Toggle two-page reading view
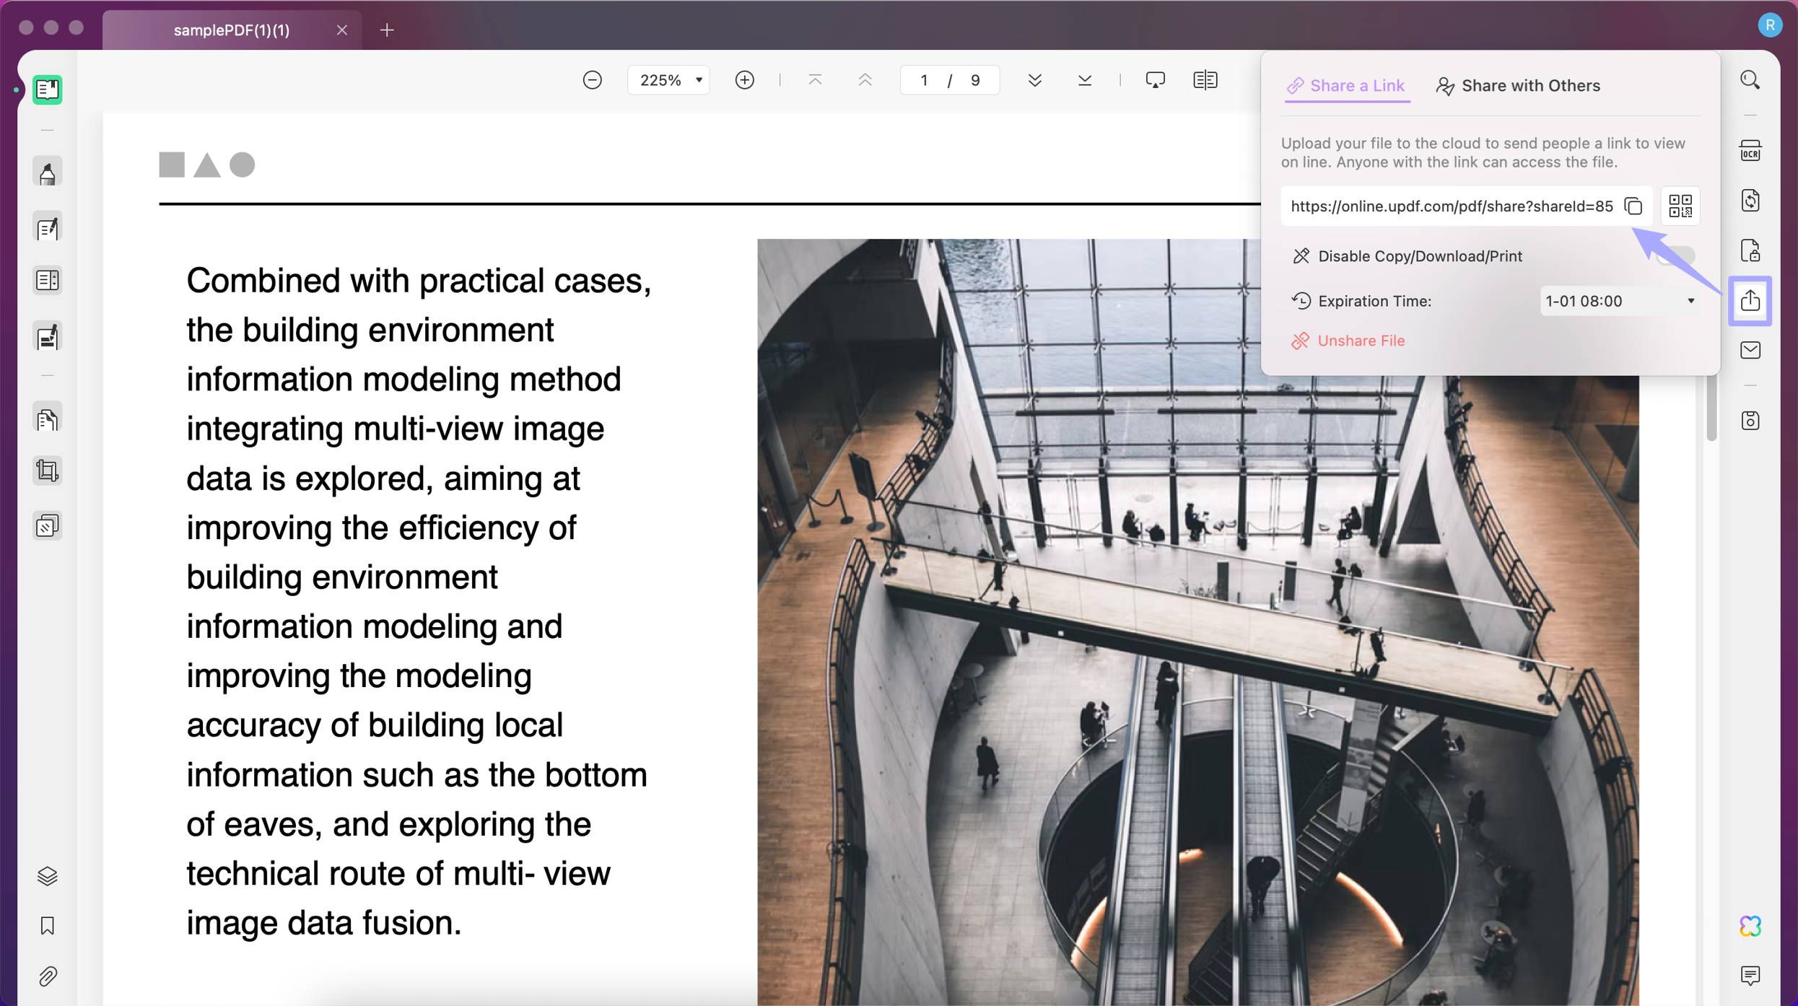Viewport: 1798px width, 1006px height. click(x=1204, y=80)
